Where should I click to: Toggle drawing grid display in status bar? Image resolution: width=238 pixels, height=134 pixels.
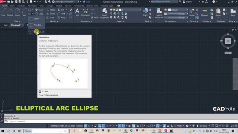tap(86, 126)
